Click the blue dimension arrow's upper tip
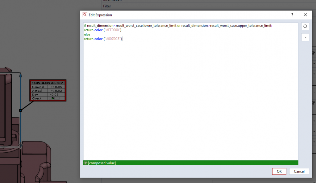 coord(21,75)
